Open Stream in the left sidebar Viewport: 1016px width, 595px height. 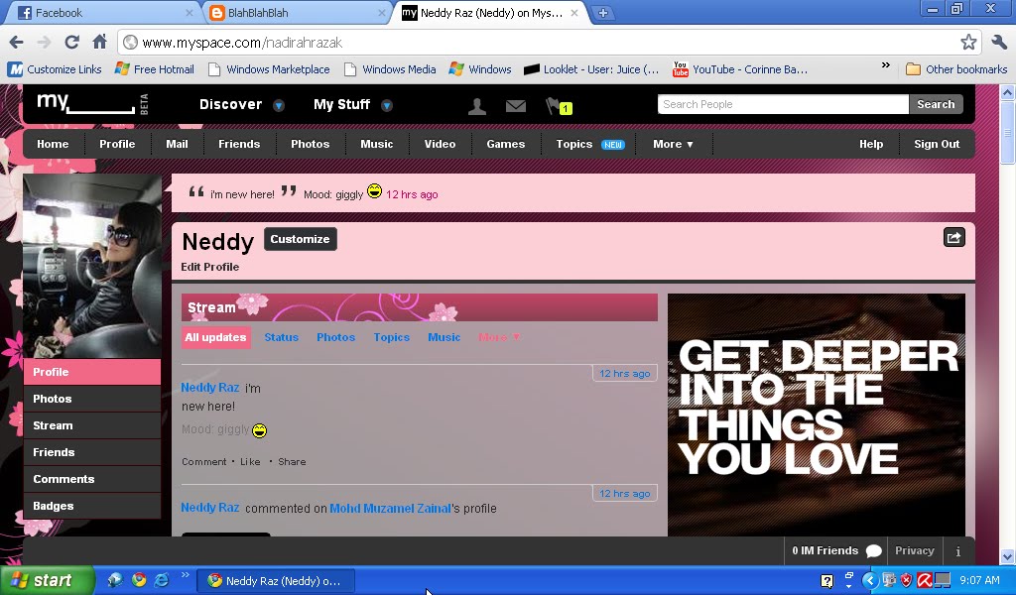tap(92, 425)
